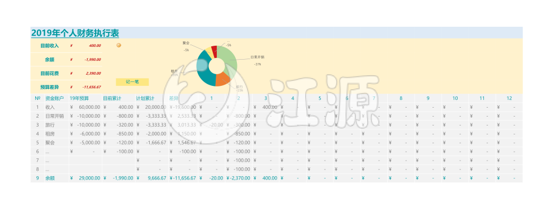The height and width of the screenshot is (203, 542).
Task: Click the month 8 column header
Action: point(401,98)
